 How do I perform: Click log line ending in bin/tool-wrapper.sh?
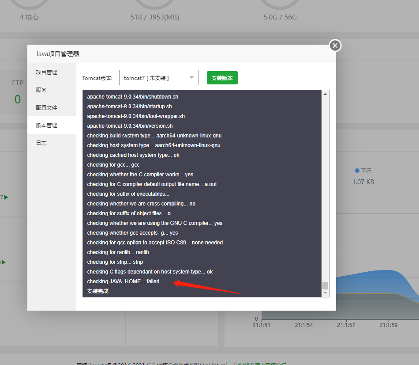(x=136, y=116)
